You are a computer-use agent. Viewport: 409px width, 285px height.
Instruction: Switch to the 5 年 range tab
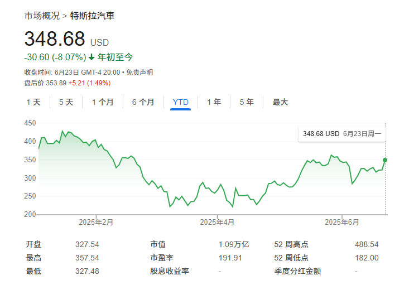point(246,102)
